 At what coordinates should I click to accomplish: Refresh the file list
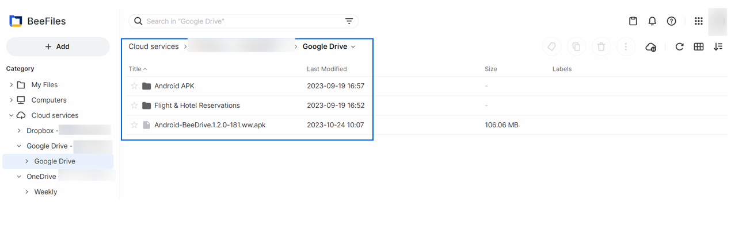pyautogui.click(x=679, y=47)
